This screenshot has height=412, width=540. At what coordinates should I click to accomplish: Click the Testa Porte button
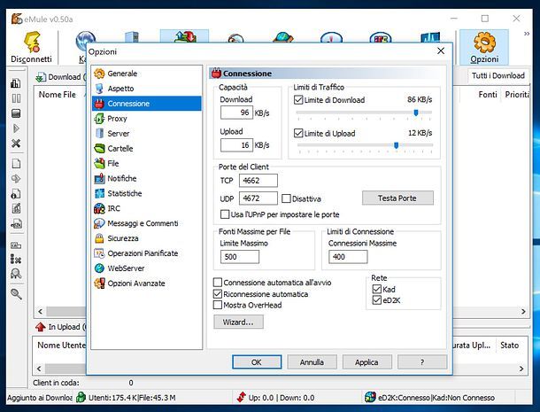(397, 198)
